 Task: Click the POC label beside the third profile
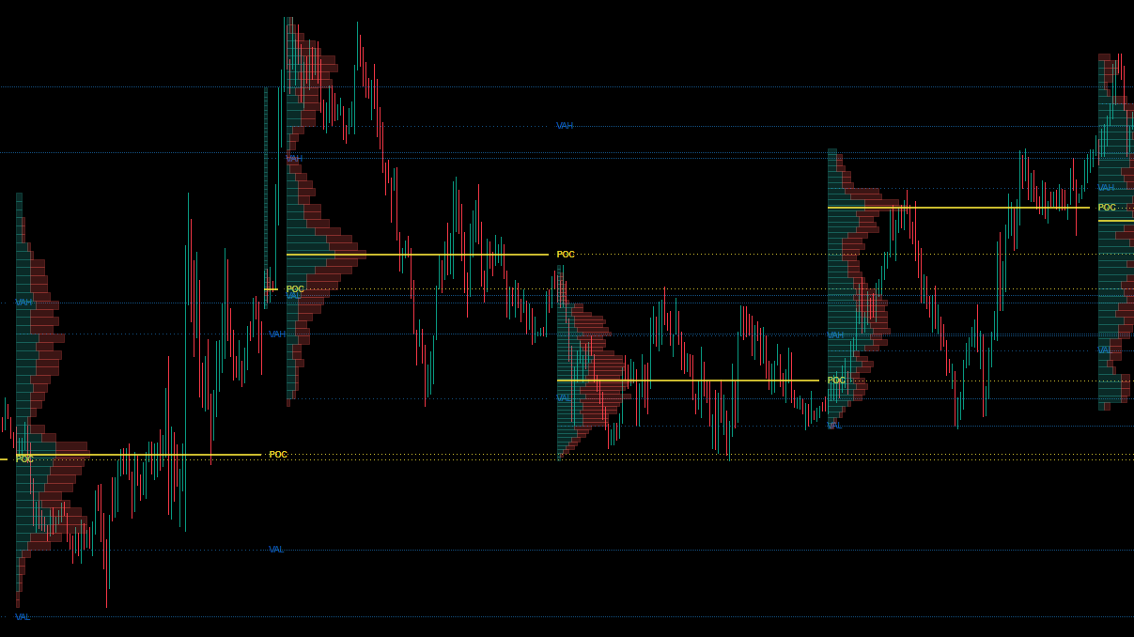point(564,253)
